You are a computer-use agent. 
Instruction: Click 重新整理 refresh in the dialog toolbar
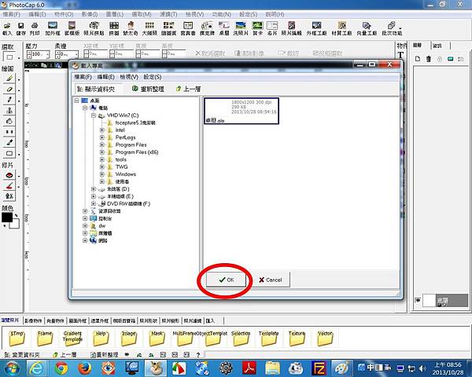tap(148, 89)
